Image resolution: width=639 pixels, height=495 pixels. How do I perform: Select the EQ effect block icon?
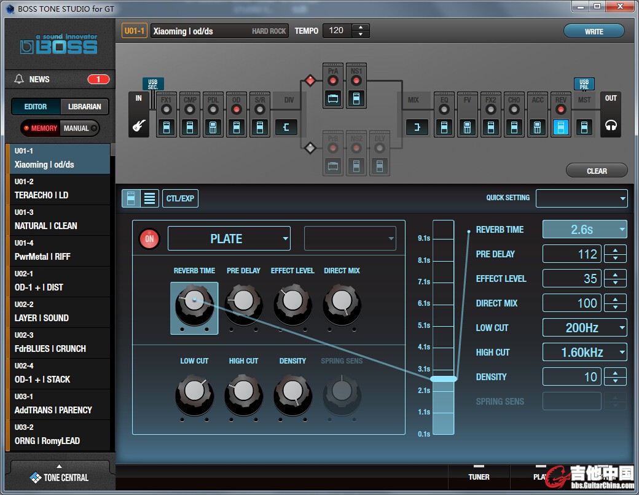pyautogui.click(x=444, y=128)
